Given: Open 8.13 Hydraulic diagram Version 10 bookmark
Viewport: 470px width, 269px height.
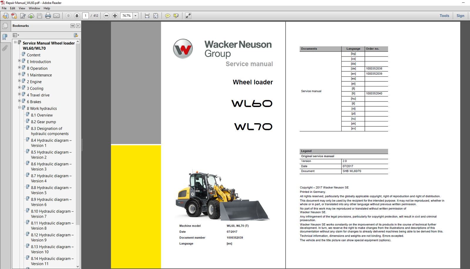Looking at the screenshot, I should 52,249.
